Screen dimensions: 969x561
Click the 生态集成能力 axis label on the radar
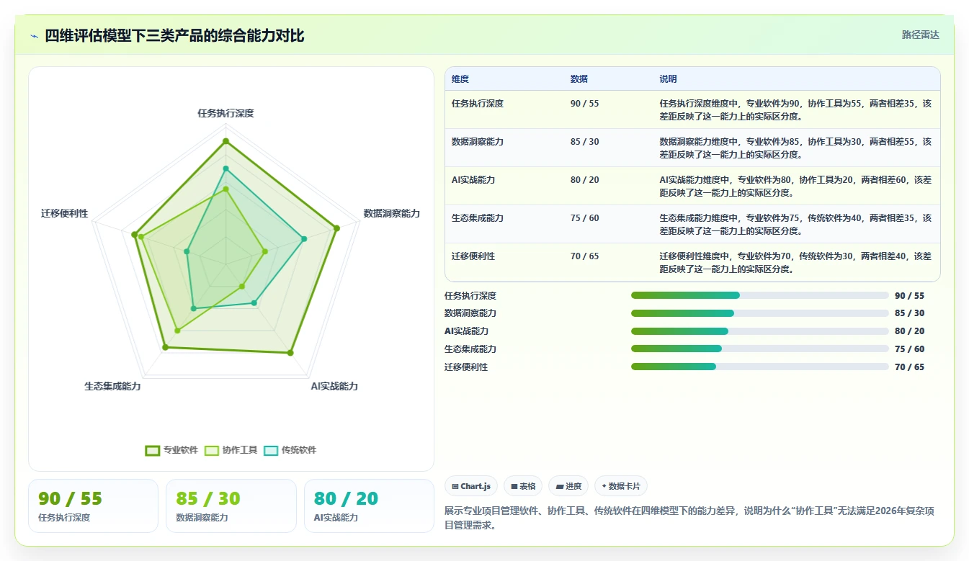pos(112,386)
